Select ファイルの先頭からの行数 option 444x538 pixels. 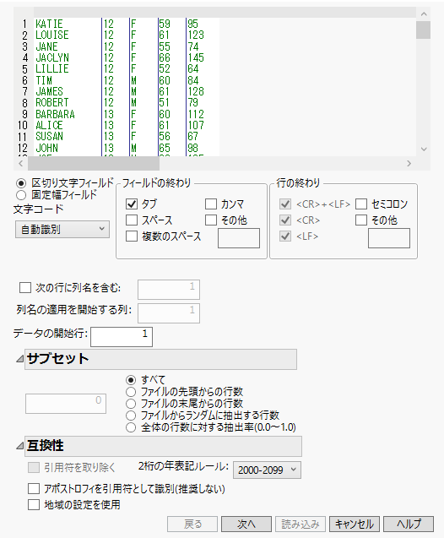click(x=131, y=392)
